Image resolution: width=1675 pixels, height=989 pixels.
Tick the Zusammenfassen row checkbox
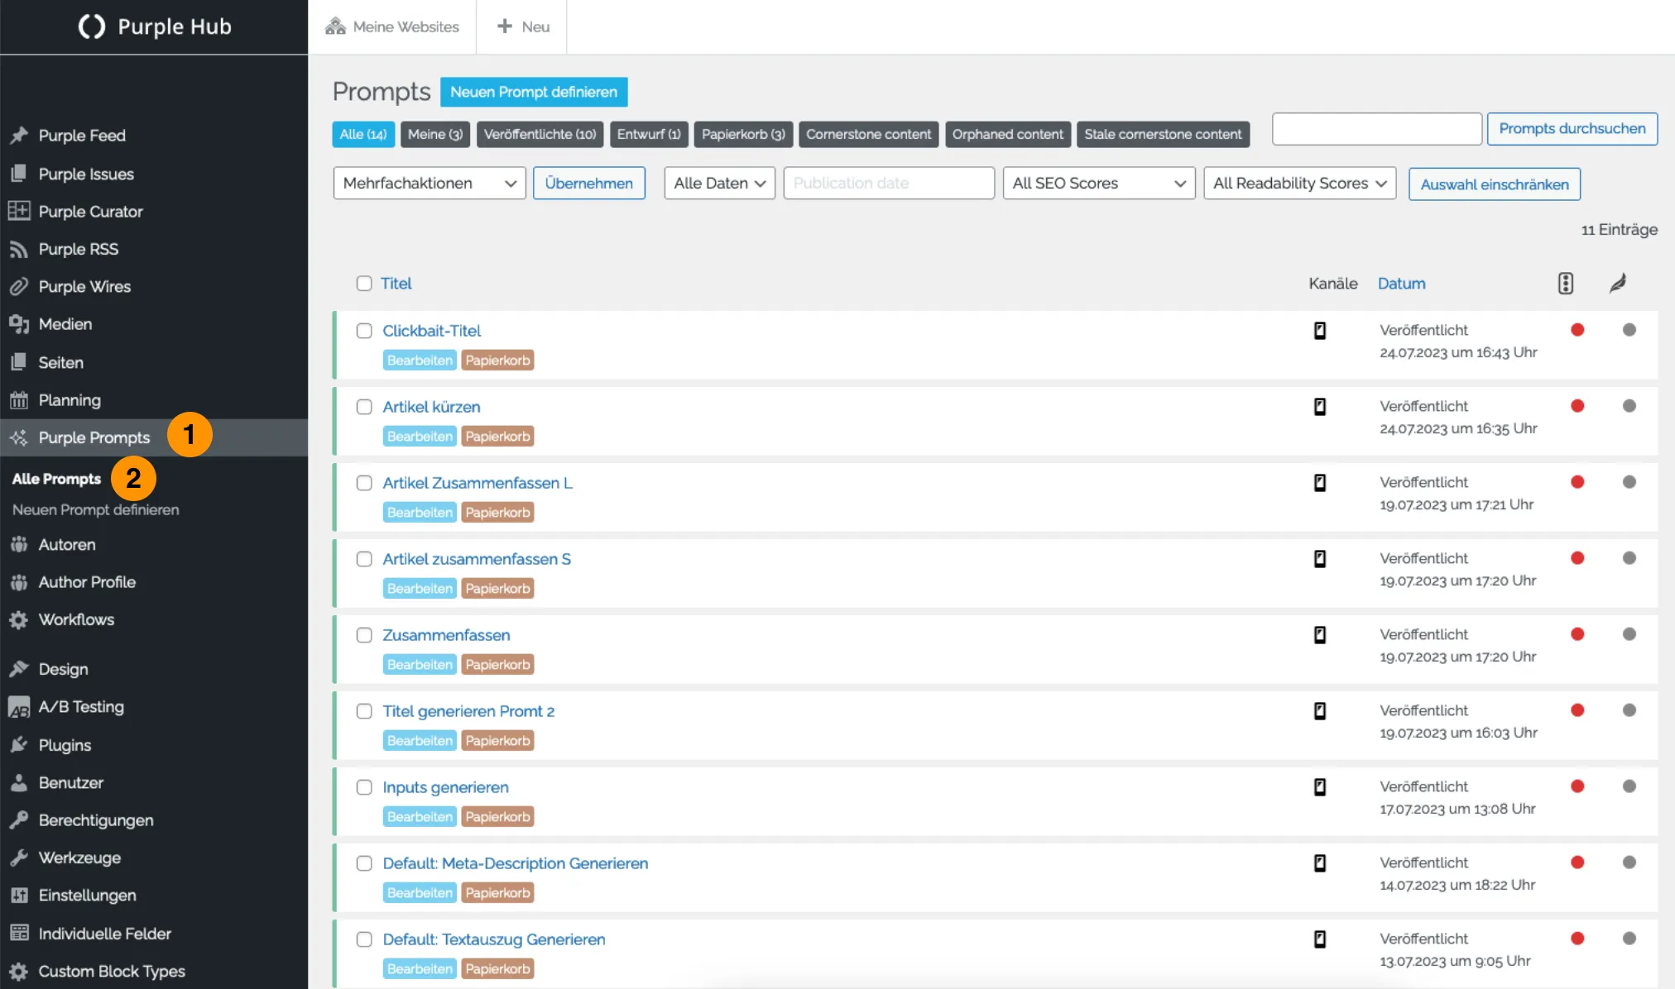364,635
